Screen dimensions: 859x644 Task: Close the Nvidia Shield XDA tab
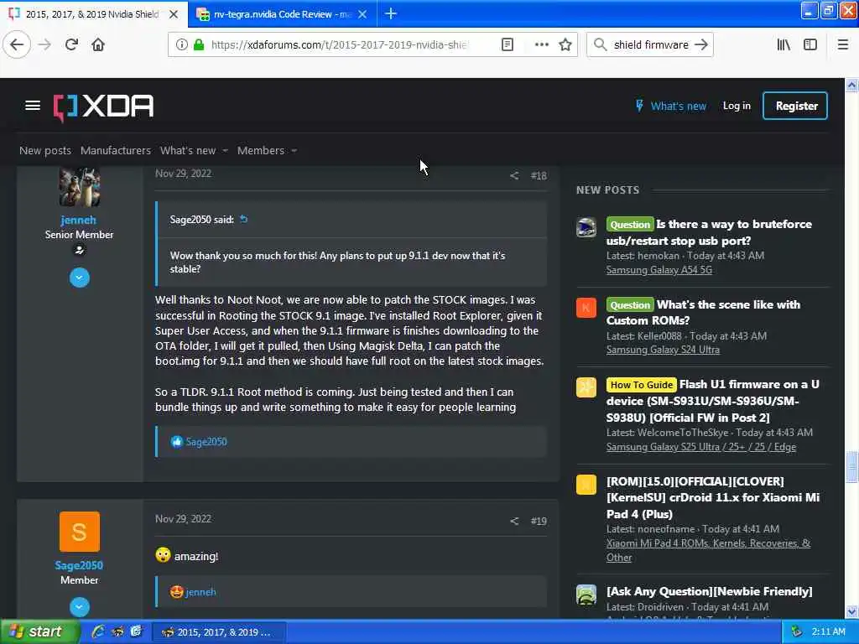tap(173, 14)
